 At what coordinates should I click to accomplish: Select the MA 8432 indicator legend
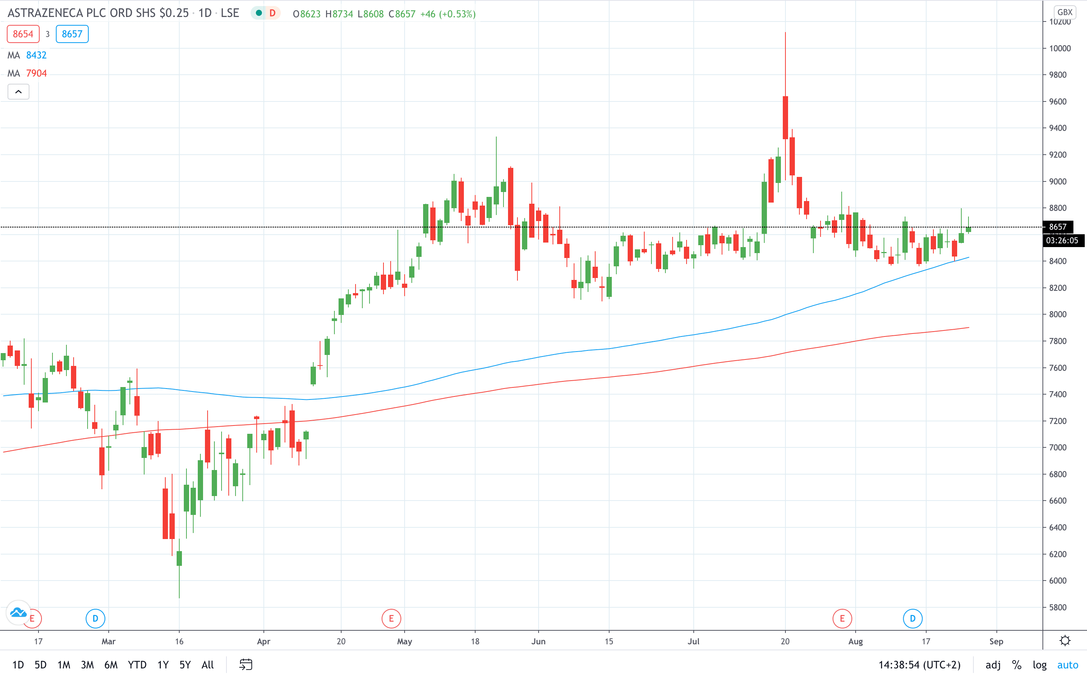coord(27,55)
